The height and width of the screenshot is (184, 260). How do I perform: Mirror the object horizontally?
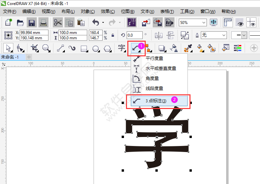158,35
